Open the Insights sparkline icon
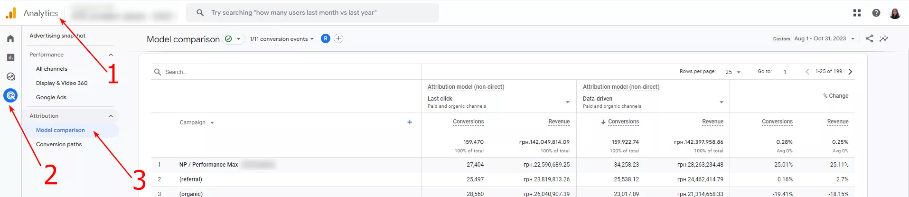 (884, 38)
